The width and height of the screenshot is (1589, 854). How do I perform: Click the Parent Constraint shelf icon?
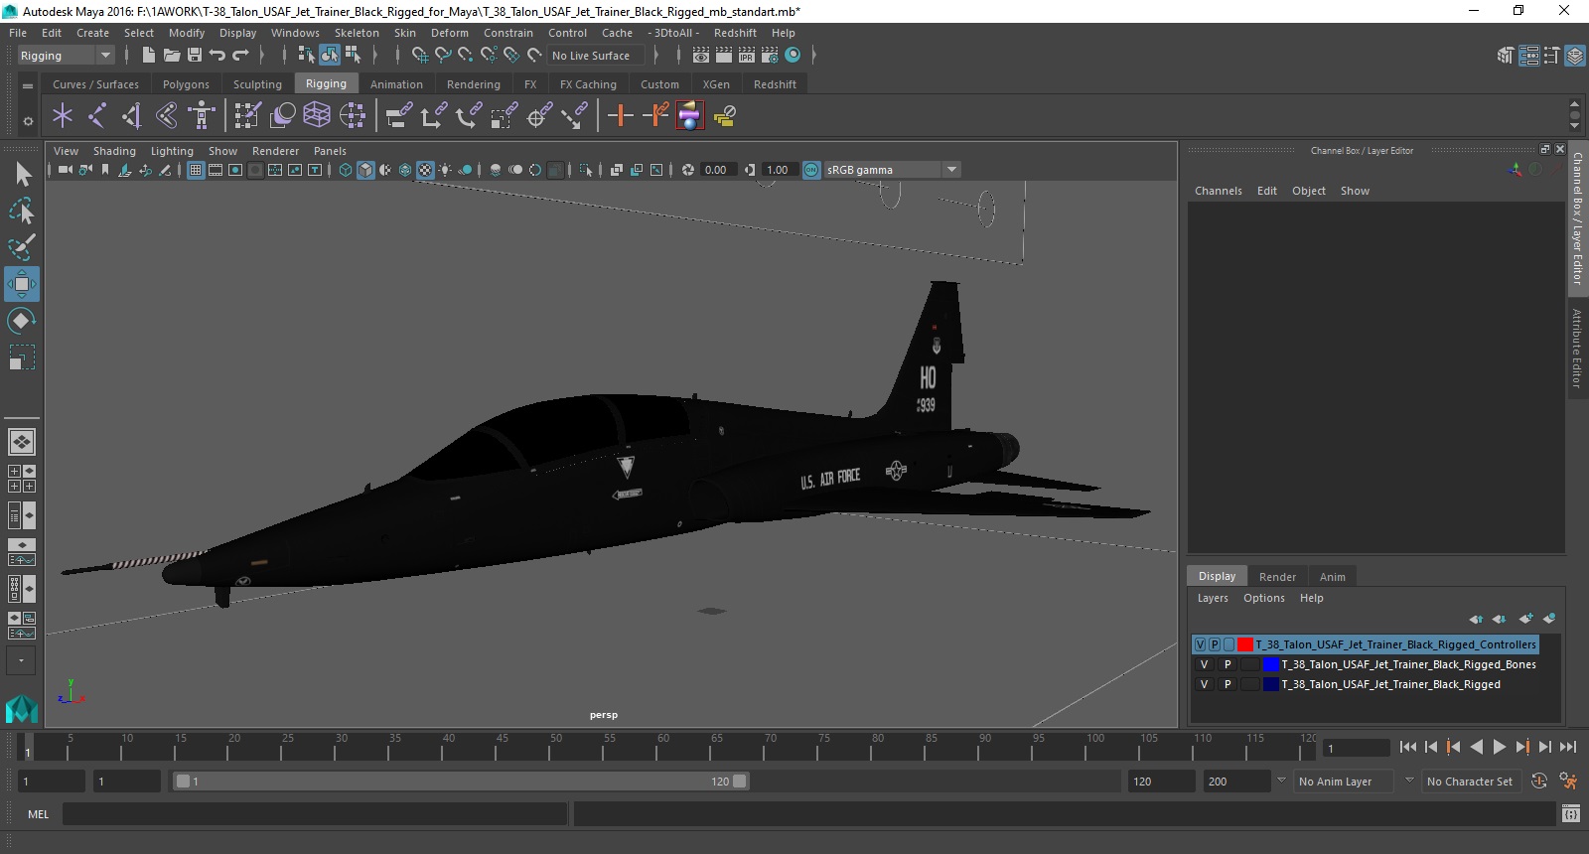399,116
